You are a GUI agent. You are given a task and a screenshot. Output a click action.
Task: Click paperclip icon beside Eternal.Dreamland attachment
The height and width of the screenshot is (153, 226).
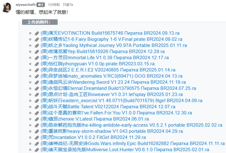[x=37, y=88]
